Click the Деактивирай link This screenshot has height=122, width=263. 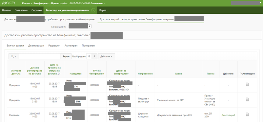228,115
